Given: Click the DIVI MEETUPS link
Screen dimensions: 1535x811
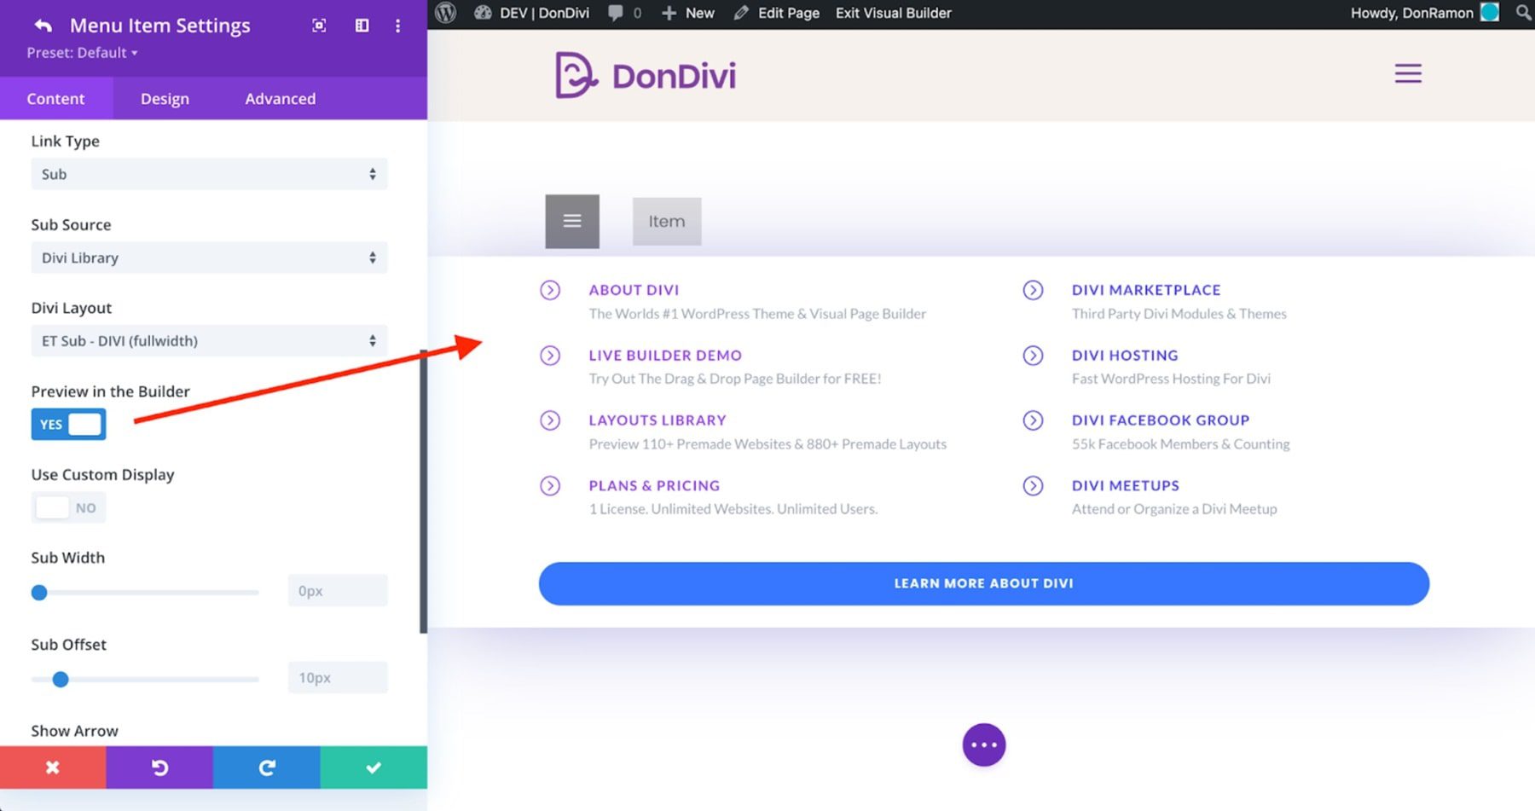Looking at the screenshot, I should (1126, 485).
